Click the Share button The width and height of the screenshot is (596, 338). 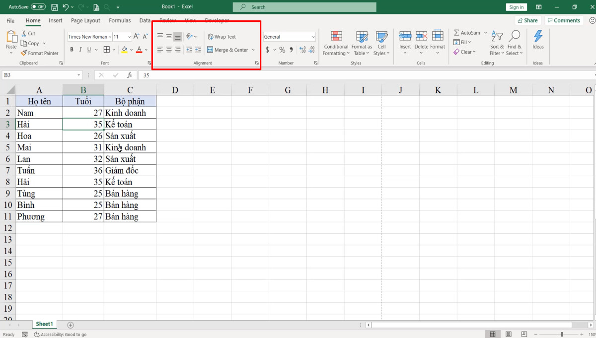pyautogui.click(x=527, y=20)
